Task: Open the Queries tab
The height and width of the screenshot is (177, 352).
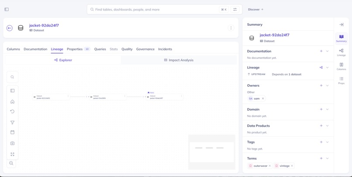Action: click(100, 49)
